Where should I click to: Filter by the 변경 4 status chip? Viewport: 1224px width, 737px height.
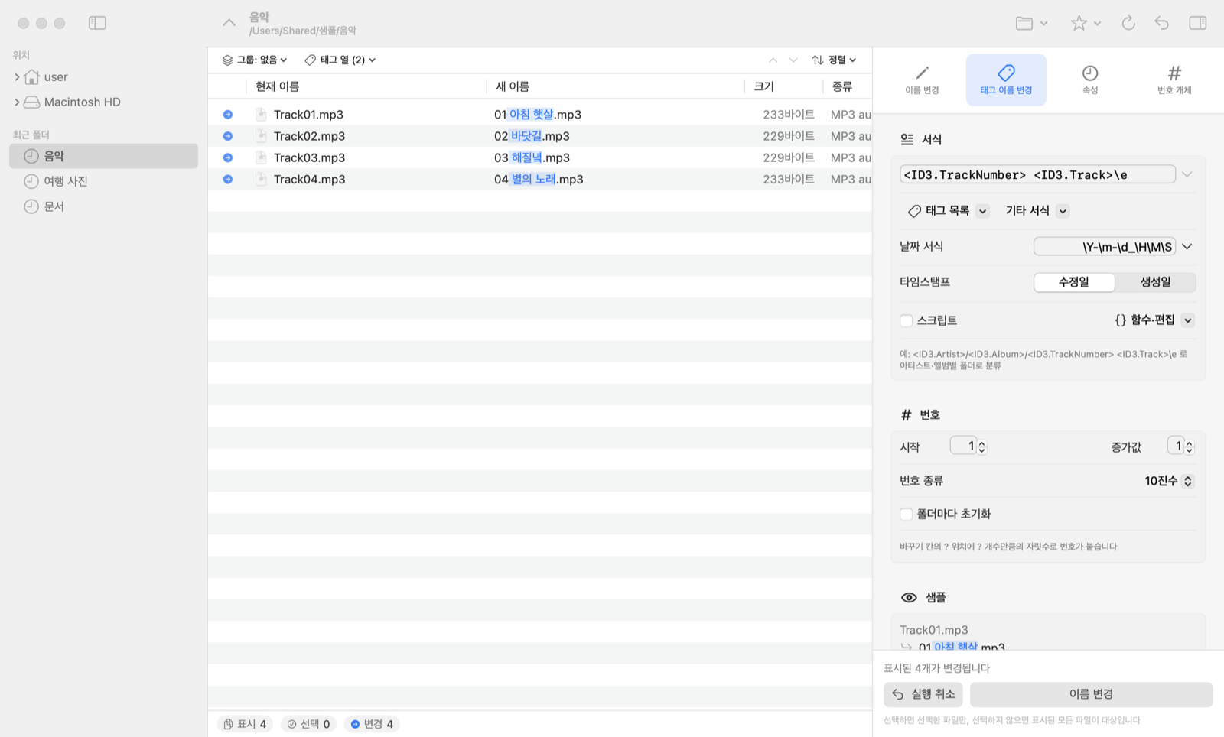372,724
